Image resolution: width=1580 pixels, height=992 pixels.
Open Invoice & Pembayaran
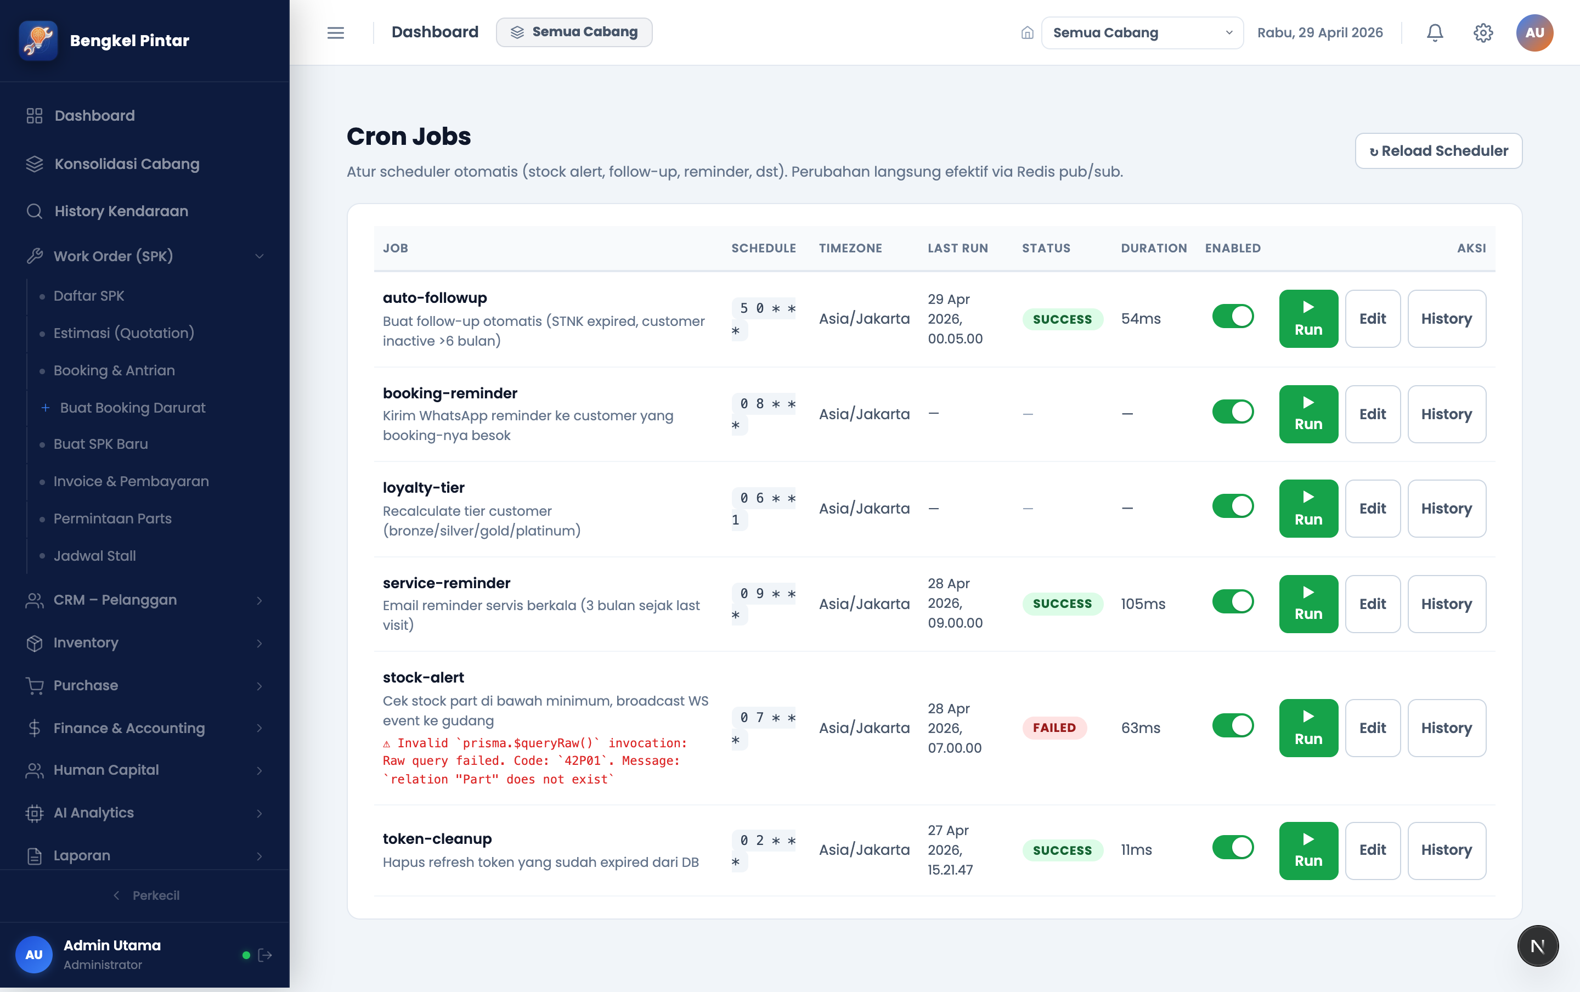pos(131,482)
